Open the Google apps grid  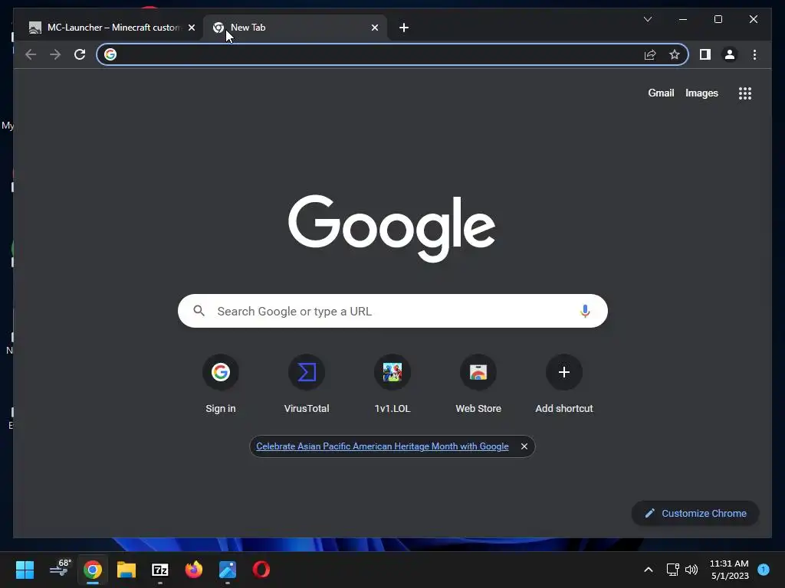click(745, 93)
